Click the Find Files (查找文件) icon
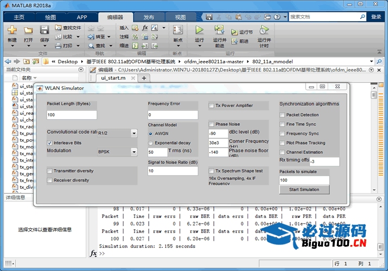The height and width of the screenshot is (271, 388). pos(59,28)
